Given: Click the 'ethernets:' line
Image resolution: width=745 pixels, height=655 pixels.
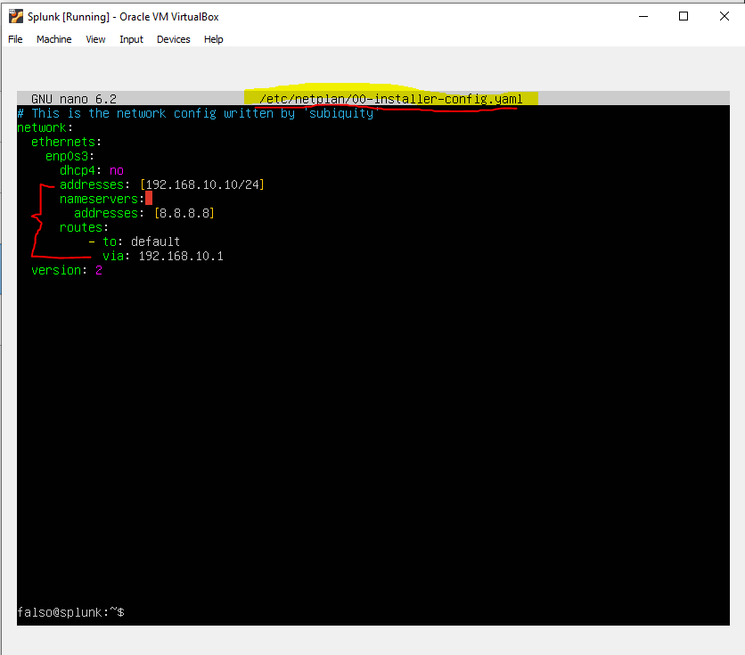Looking at the screenshot, I should [67, 142].
